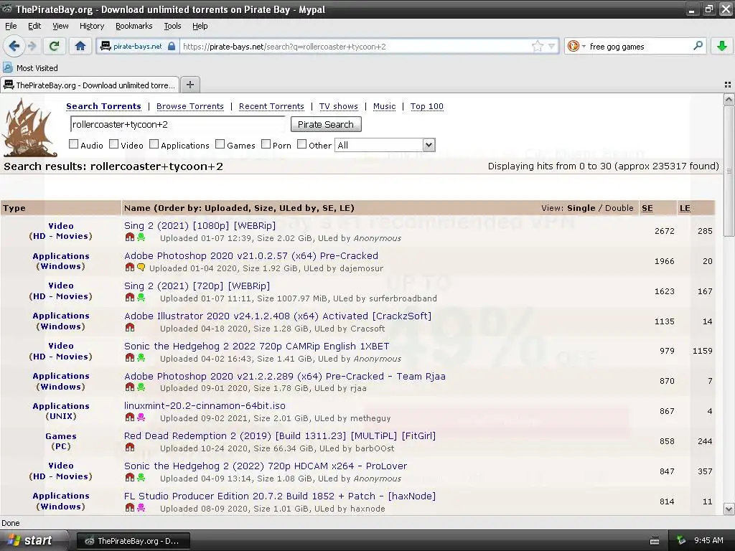Click the padlock site identity icon
The height and width of the screenshot is (551, 735).
172,47
